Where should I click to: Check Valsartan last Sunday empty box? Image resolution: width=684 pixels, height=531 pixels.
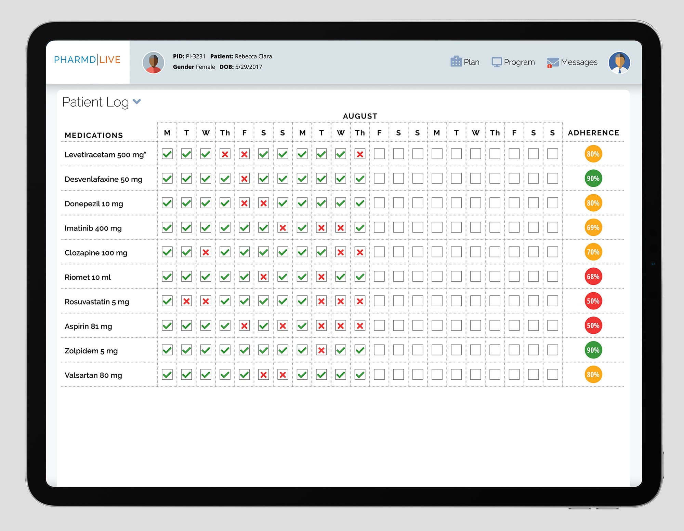click(x=552, y=375)
